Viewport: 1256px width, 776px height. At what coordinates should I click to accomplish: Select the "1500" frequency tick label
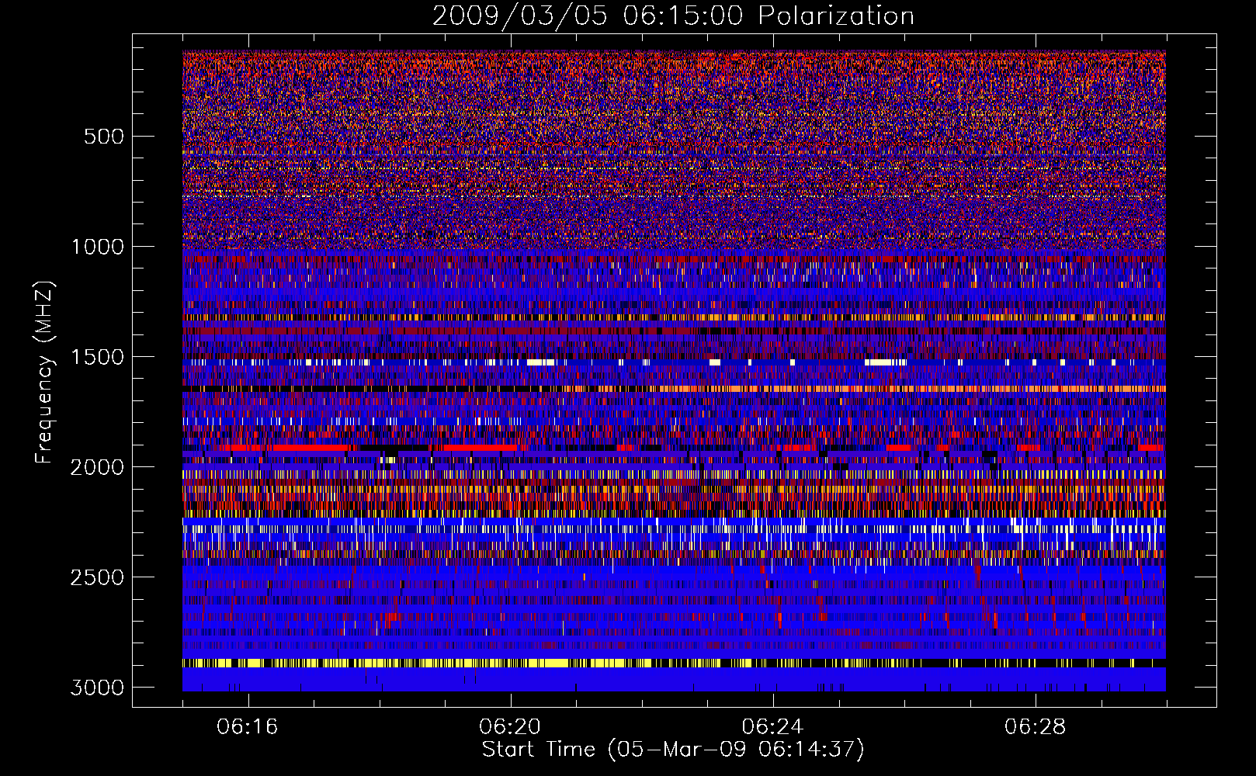pyautogui.click(x=97, y=357)
